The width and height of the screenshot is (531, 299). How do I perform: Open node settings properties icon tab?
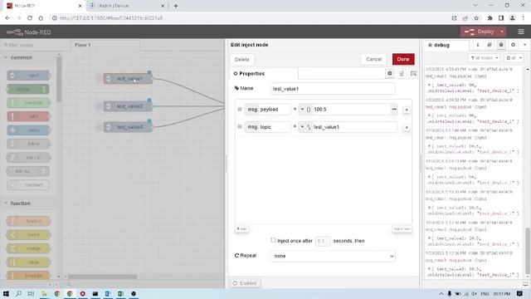[x=390, y=74]
